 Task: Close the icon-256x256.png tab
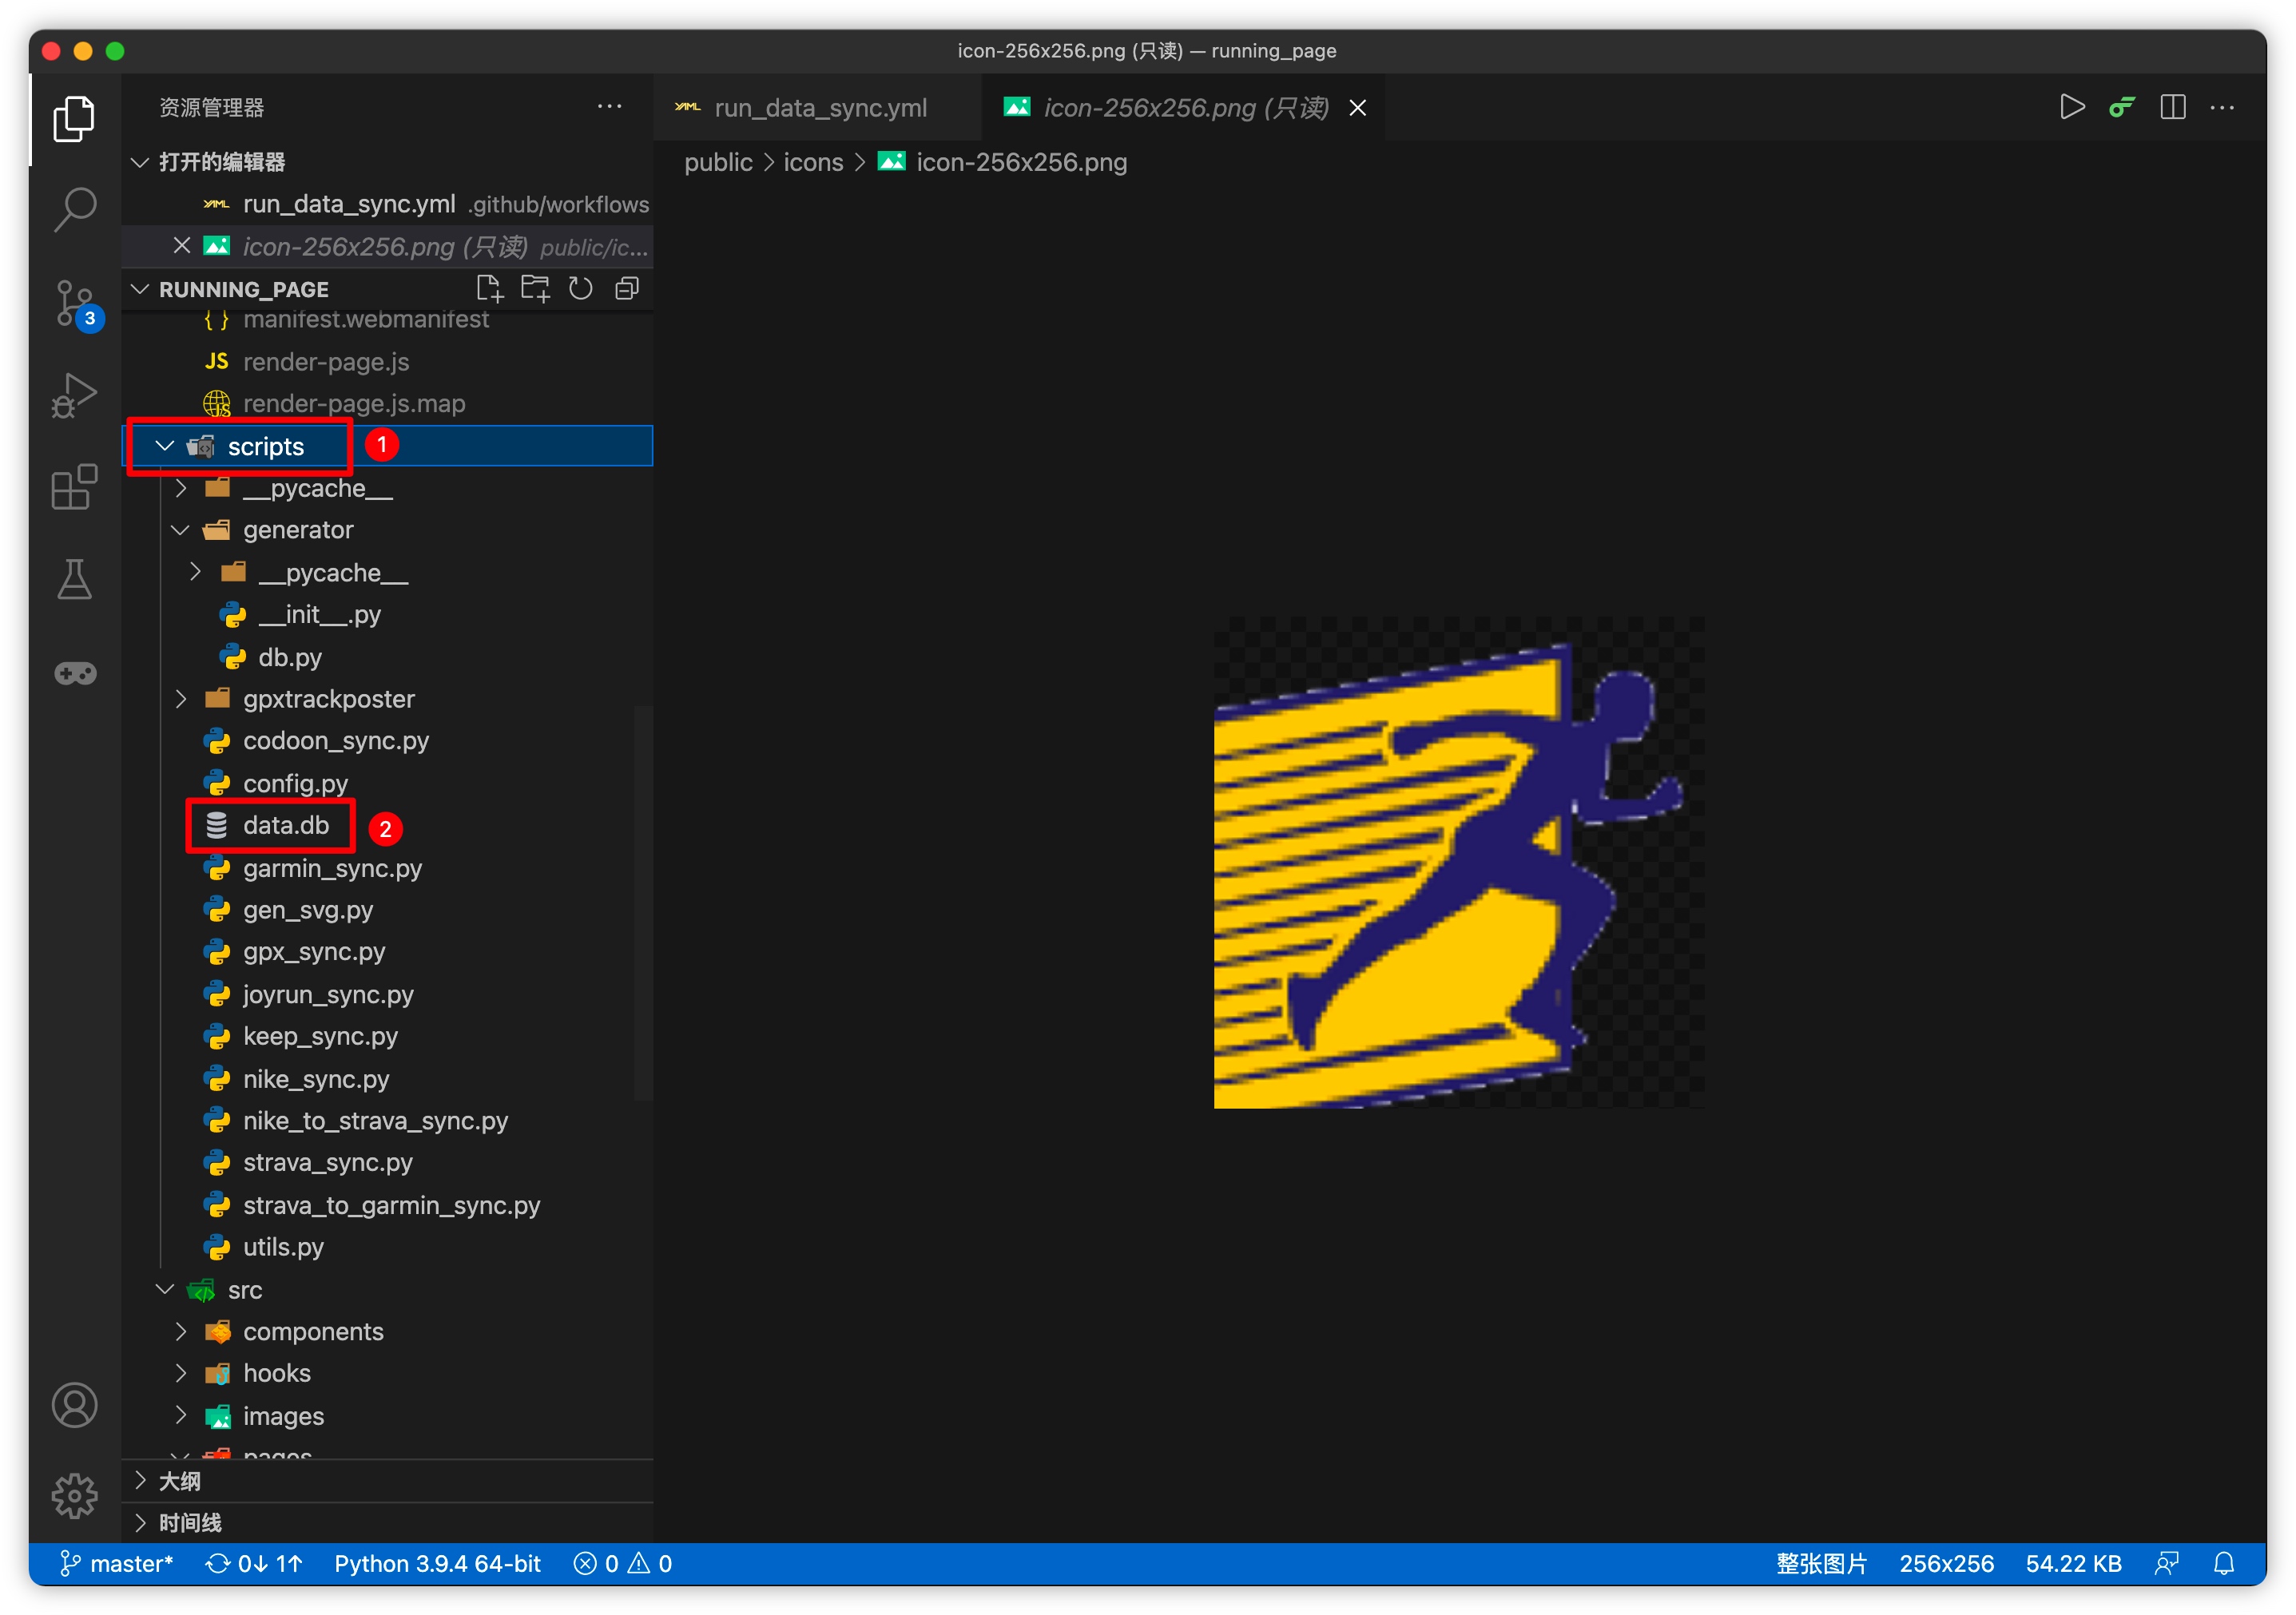1357,108
